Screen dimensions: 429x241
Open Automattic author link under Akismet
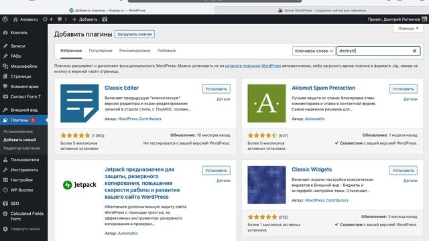click(x=314, y=119)
